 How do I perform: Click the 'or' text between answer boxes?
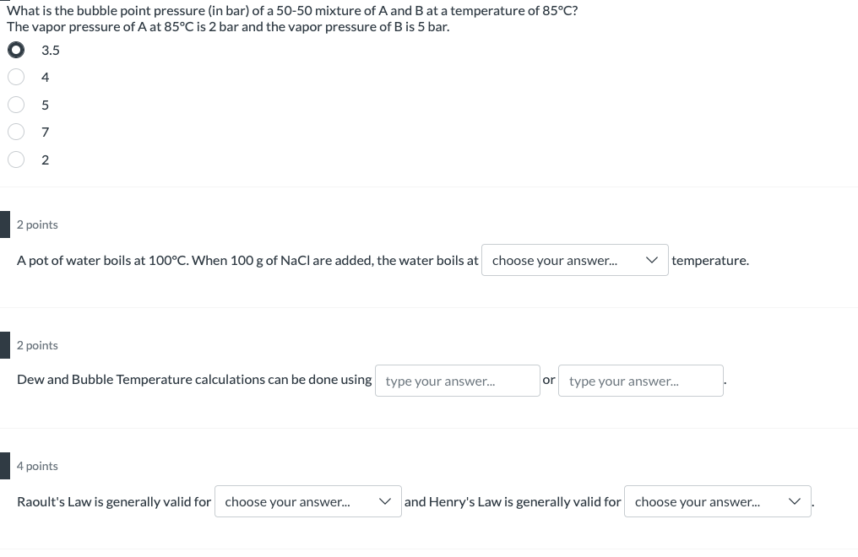[549, 380]
